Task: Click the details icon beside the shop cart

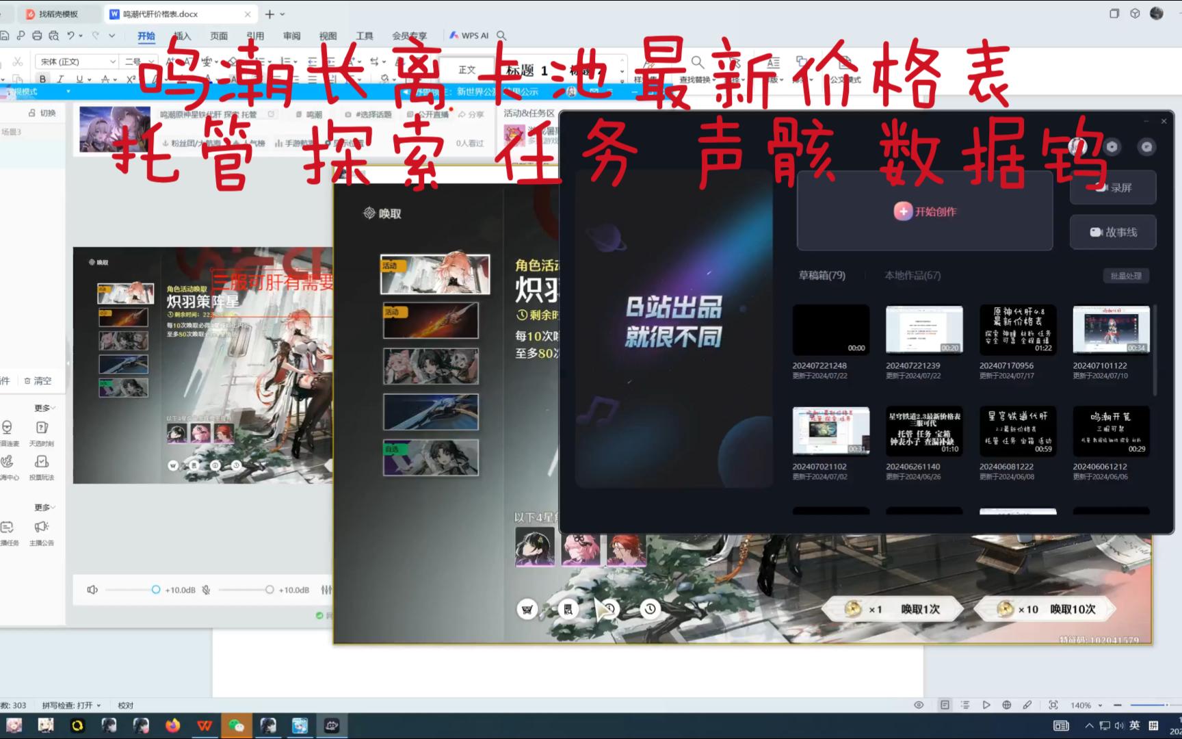Action: [568, 609]
